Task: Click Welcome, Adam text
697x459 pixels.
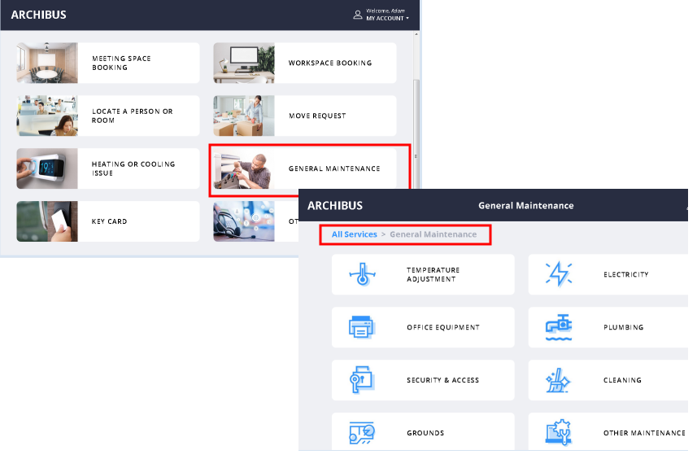Action: pyautogui.click(x=386, y=11)
